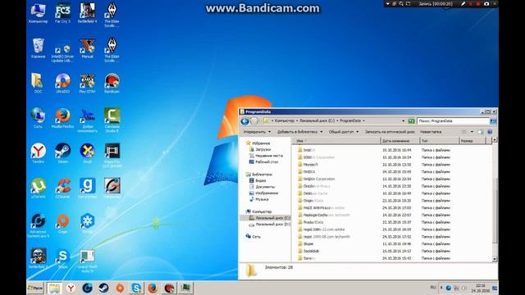Select Локальный диск (D:) in navigation pane
Screen dimensions: 525x295
point(270,224)
